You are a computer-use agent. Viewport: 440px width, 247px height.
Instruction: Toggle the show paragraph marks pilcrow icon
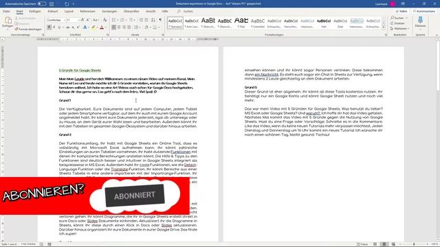pos(160,20)
